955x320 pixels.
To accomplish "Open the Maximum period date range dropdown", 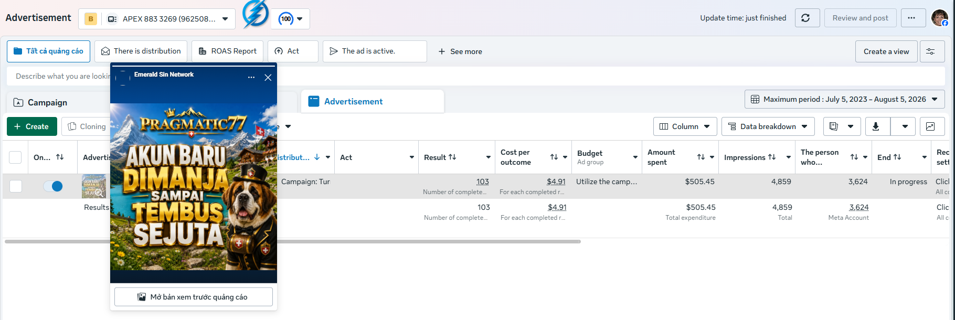I will pos(844,99).
